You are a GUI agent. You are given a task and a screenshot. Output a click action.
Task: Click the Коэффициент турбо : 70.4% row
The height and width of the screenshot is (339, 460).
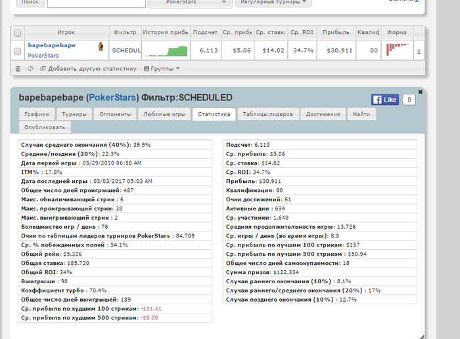point(115,290)
